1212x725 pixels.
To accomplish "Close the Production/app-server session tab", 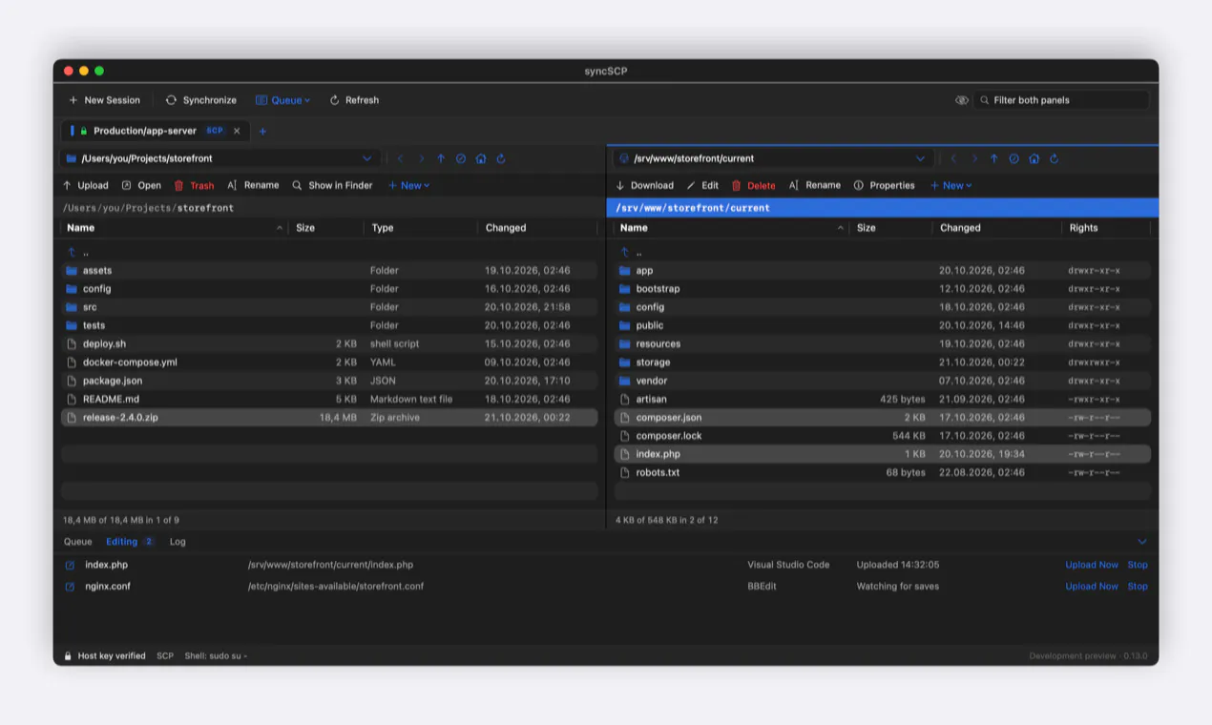I will click(237, 131).
